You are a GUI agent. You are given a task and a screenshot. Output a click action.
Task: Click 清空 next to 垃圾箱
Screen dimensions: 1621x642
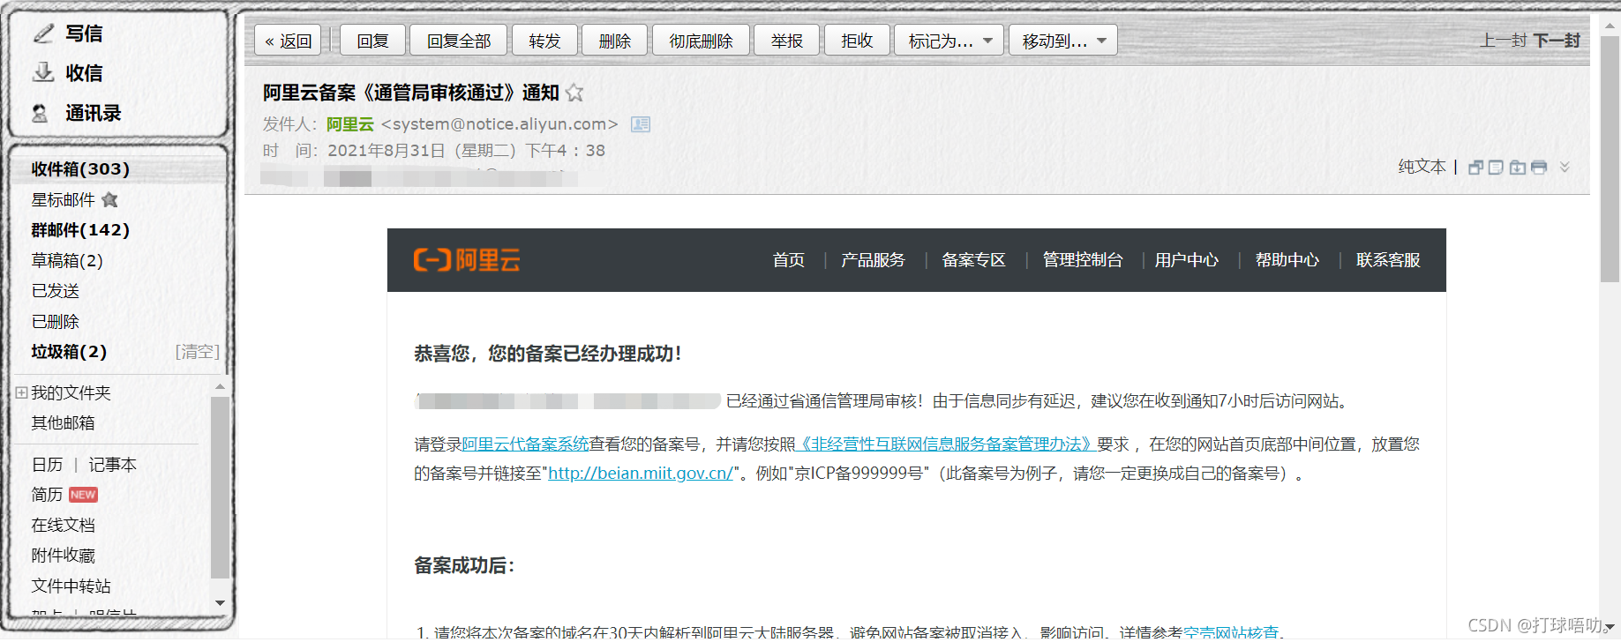tap(197, 352)
